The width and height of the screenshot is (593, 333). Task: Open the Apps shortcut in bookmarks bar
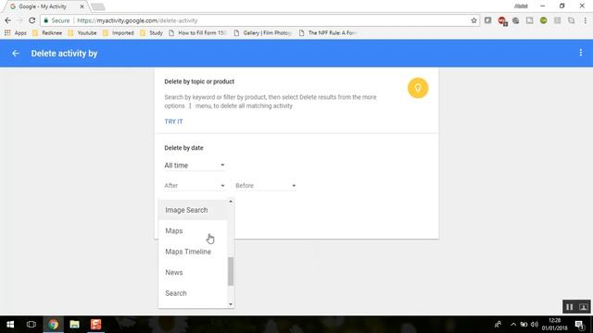tap(16, 33)
